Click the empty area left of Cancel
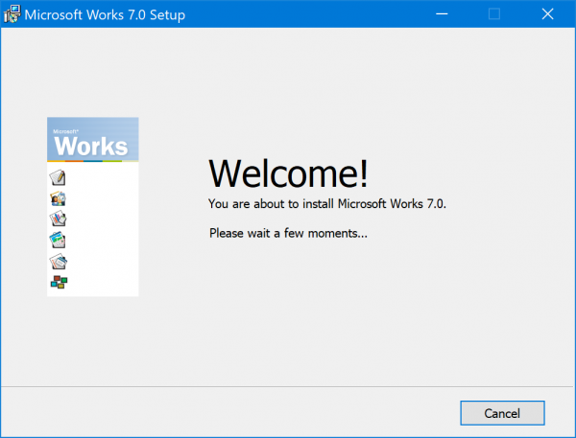576x438 pixels. (240, 413)
